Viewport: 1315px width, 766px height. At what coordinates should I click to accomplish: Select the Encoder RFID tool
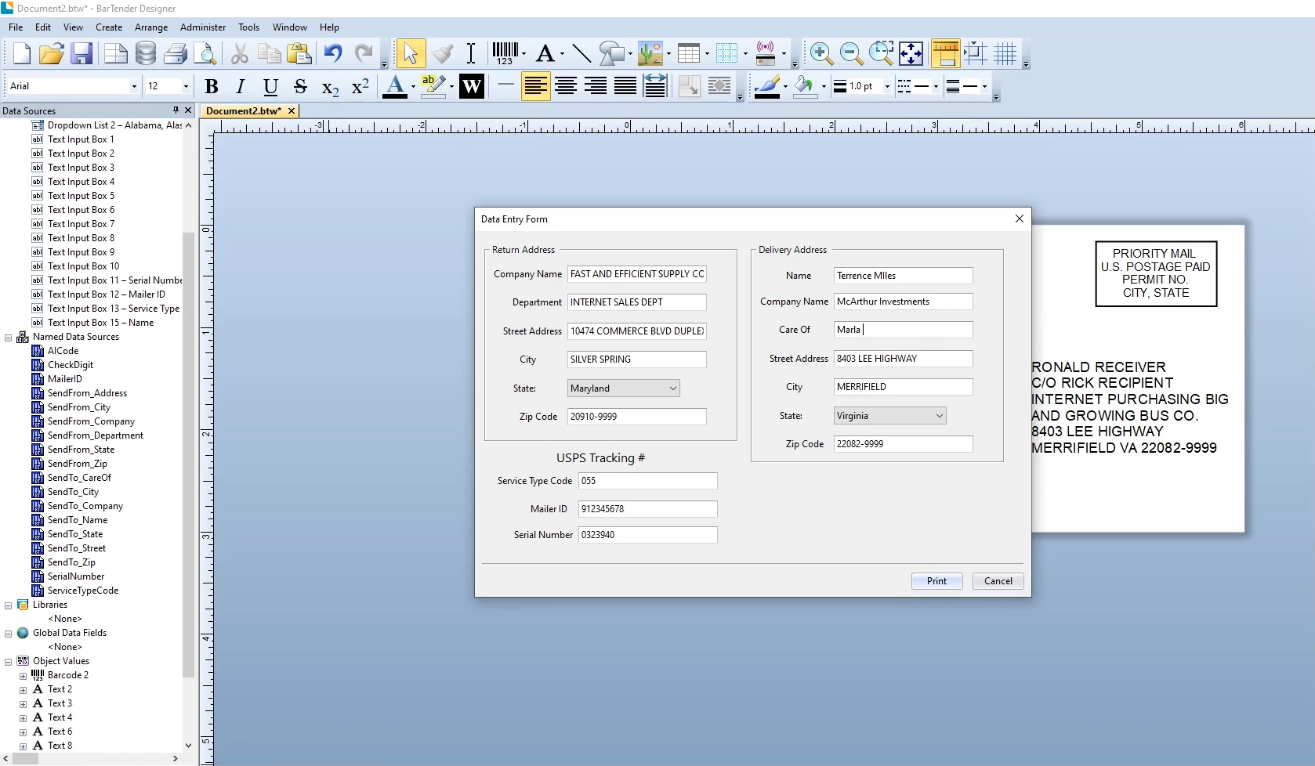[766, 53]
